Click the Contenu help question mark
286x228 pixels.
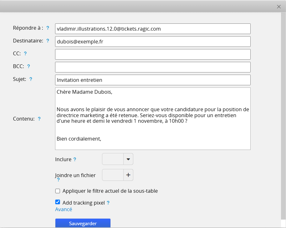tap(39, 119)
